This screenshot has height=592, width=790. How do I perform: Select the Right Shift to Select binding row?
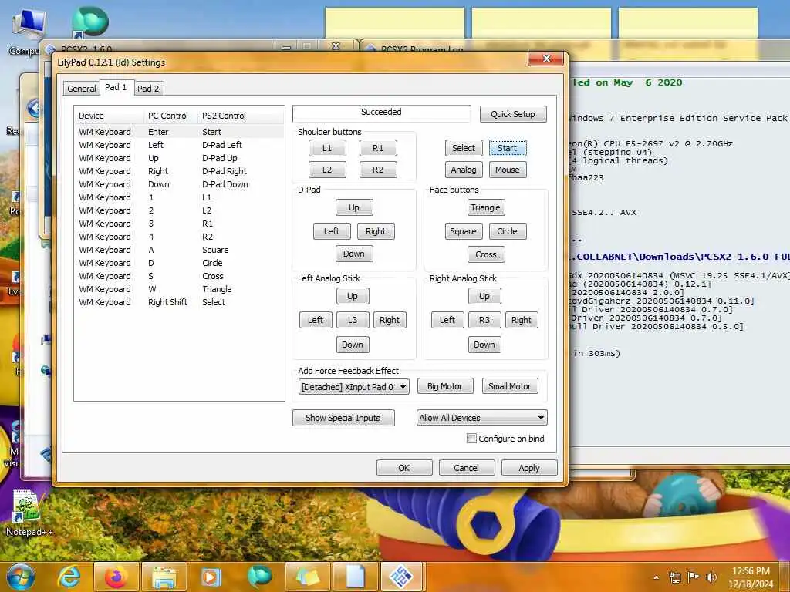179,302
